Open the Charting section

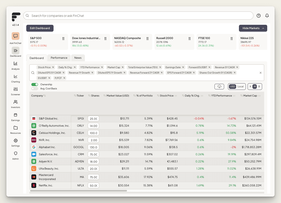point(16,78)
